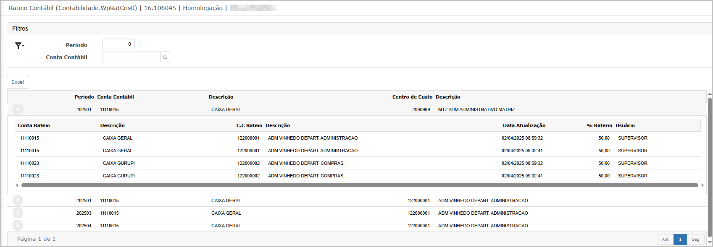Image resolution: width=713 pixels, height=247 pixels.
Task: Click the Conta Contábil column header
Action: point(116,97)
